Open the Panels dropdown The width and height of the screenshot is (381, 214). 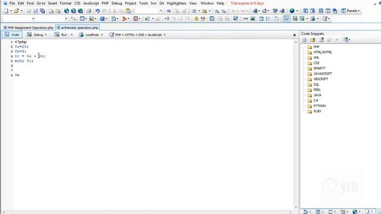(x=350, y=11)
